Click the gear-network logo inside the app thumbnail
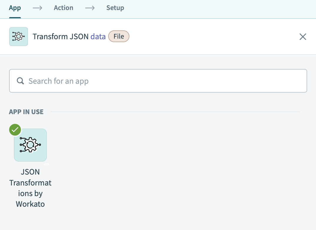 tap(30, 145)
